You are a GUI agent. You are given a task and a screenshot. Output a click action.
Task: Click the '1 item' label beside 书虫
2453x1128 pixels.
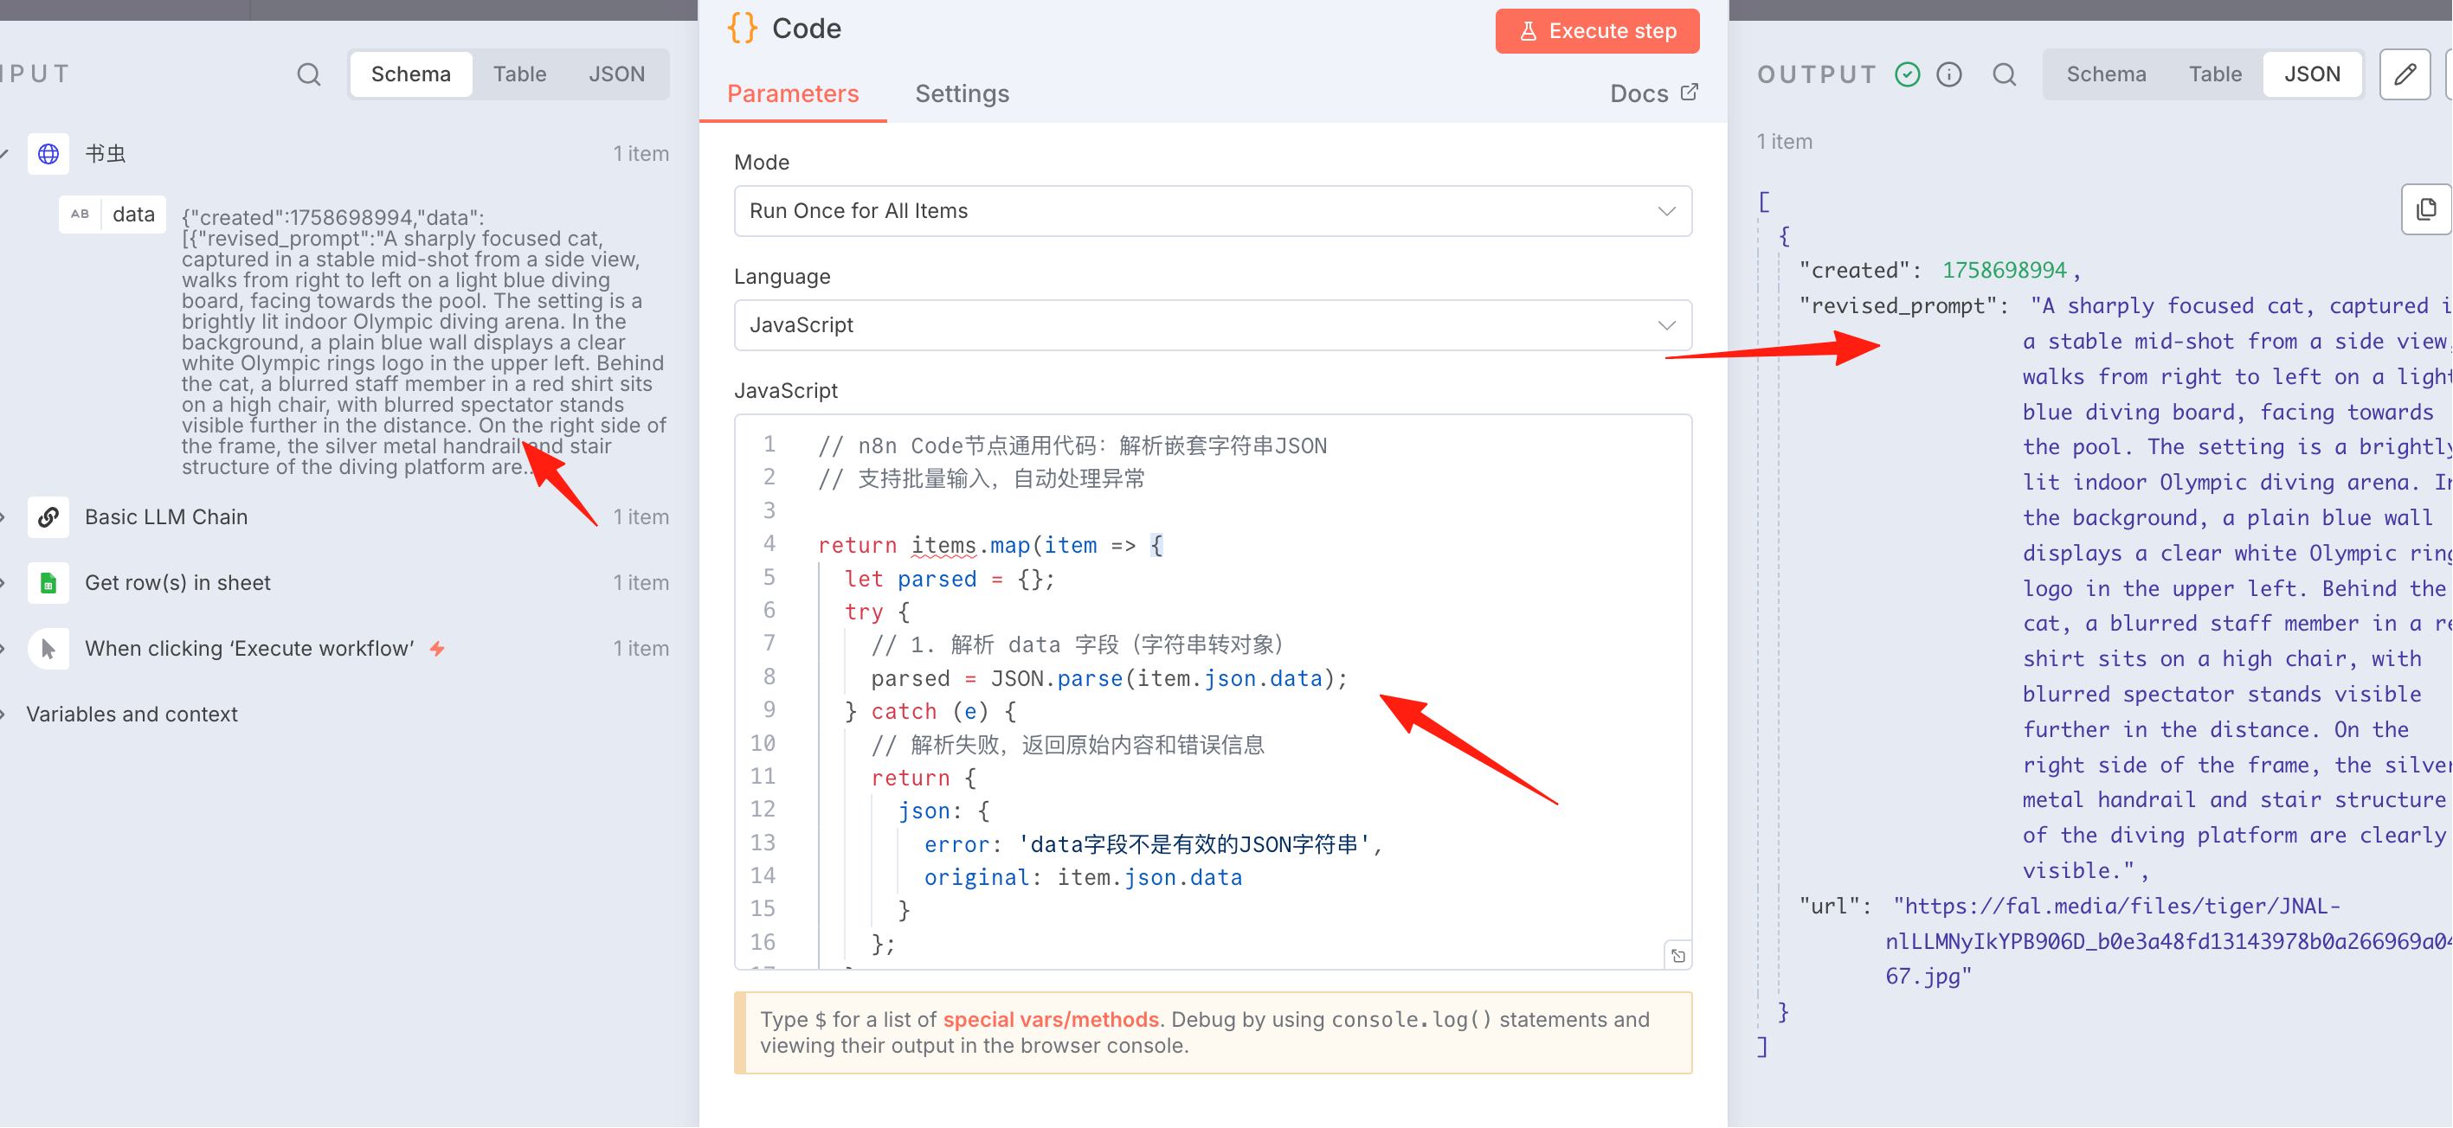coord(641,153)
